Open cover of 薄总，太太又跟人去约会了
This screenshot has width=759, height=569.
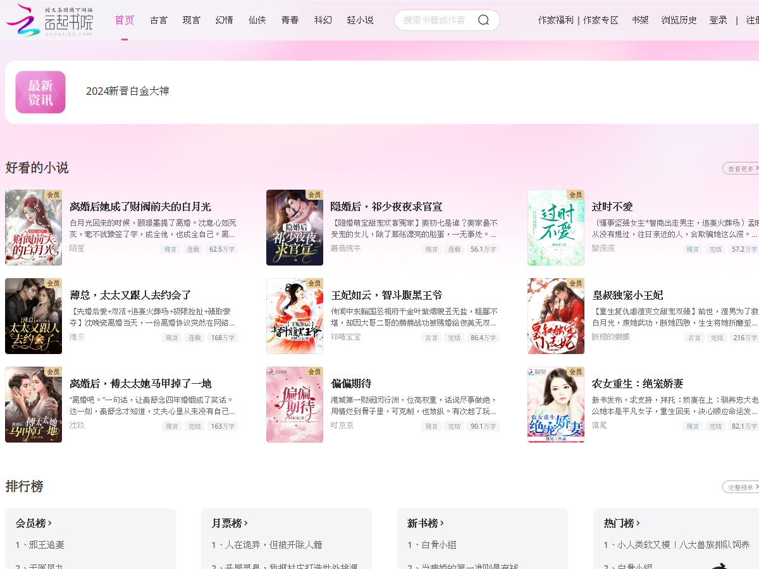coord(34,316)
